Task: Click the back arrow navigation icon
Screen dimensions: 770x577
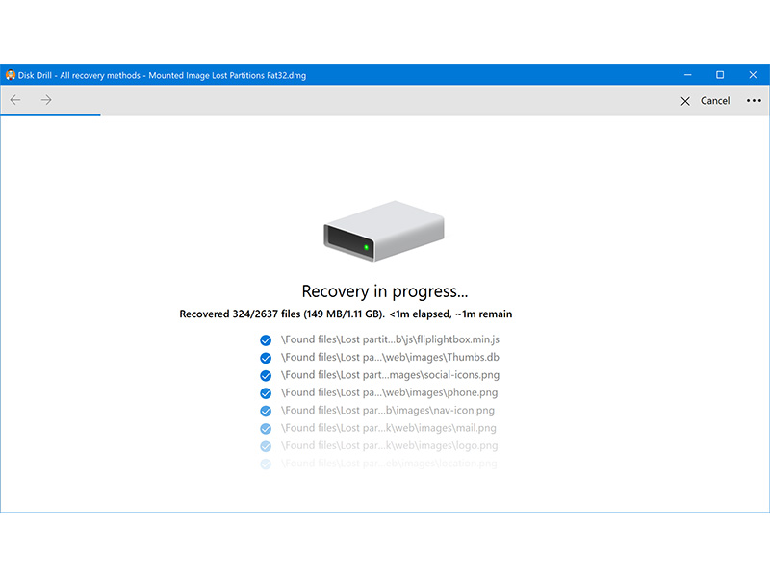Action: [15, 100]
